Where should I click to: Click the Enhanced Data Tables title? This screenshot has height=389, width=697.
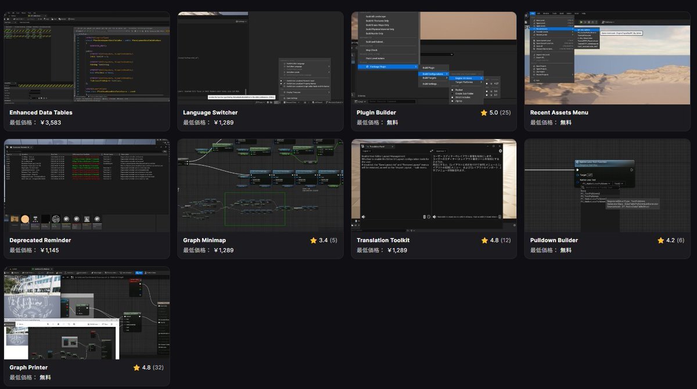(x=41, y=112)
